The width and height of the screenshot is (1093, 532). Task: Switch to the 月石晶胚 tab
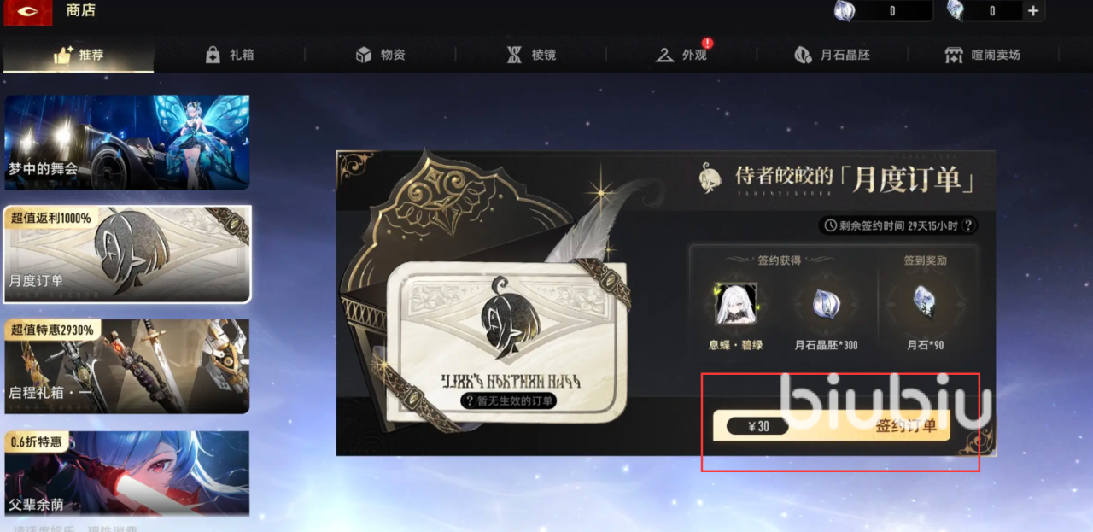(833, 55)
